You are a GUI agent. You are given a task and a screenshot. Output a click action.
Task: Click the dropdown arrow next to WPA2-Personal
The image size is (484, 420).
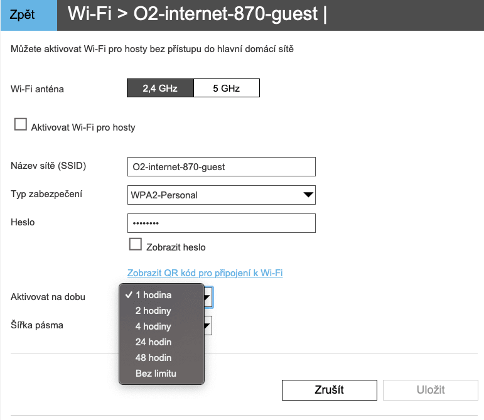point(308,195)
